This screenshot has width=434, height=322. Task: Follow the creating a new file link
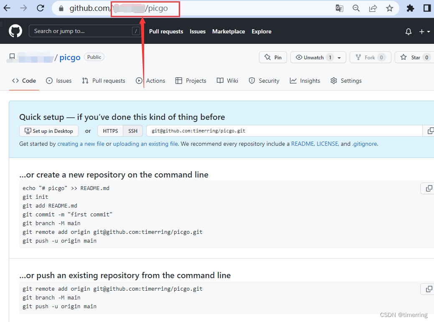[81, 144]
